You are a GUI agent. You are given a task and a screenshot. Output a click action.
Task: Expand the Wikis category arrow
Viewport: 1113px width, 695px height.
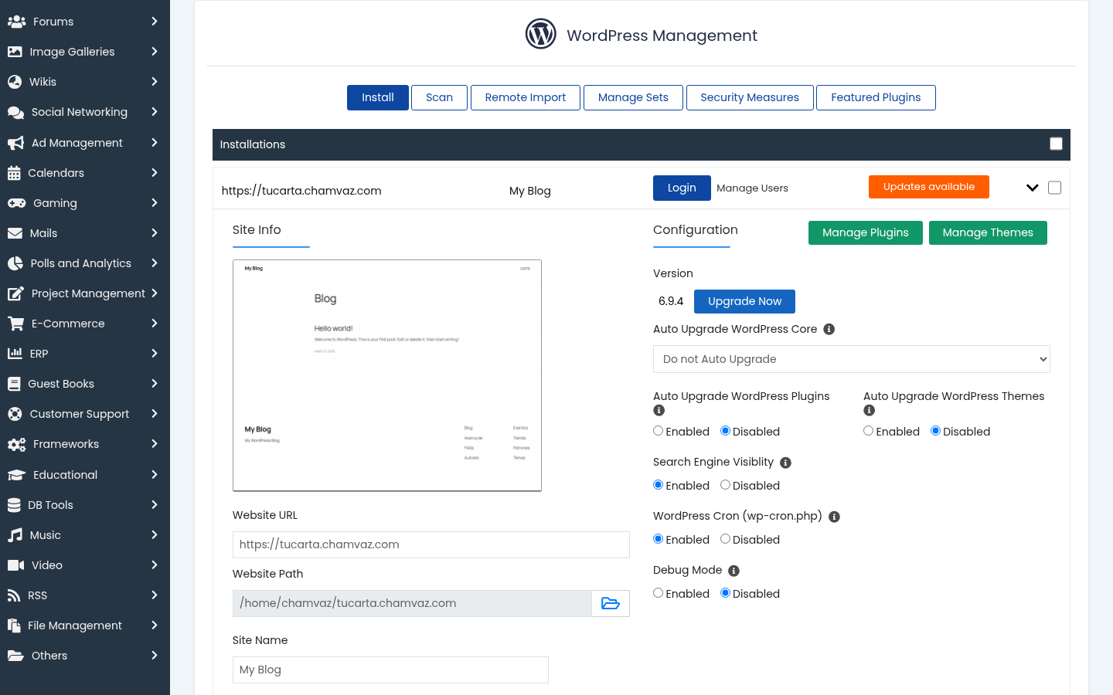155,82
